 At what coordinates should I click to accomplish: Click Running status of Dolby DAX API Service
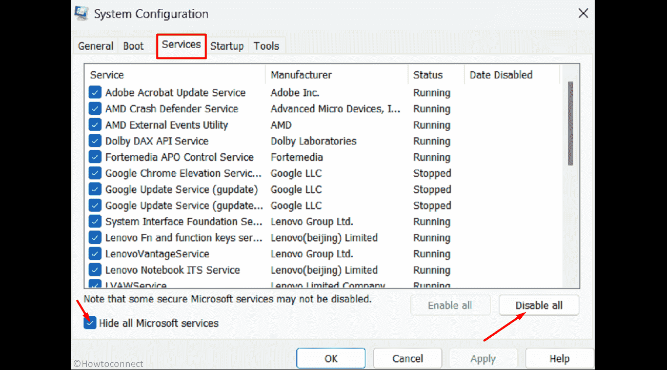pyautogui.click(x=432, y=141)
